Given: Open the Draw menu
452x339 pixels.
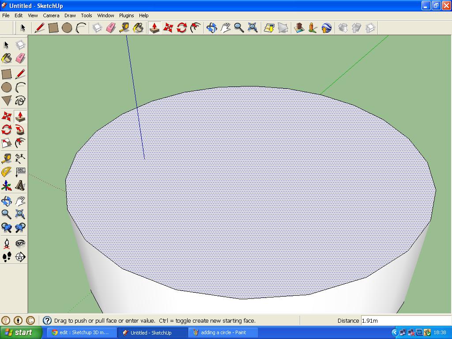Looking at the screenshot, I should 70,15.
